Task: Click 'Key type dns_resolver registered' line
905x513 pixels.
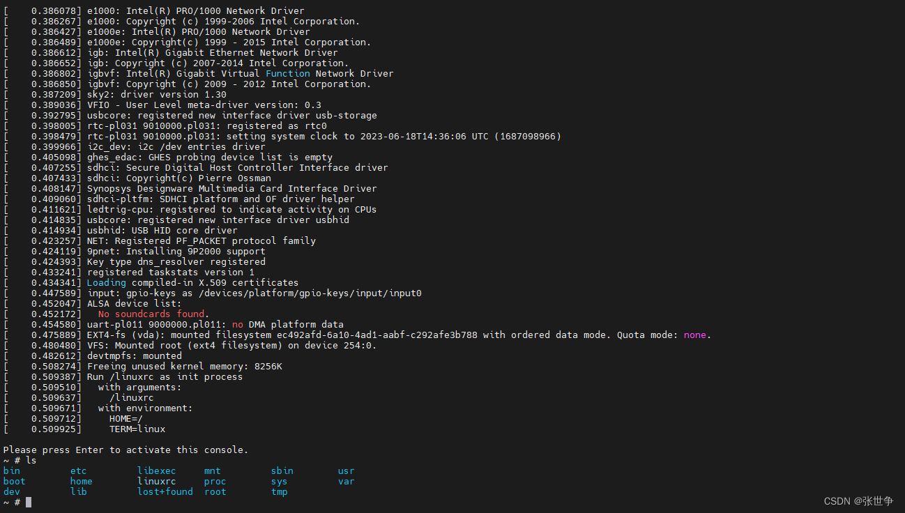Action: (176, 262)
